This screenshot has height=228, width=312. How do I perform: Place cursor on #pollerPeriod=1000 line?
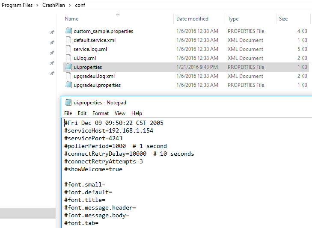point(116,146)
